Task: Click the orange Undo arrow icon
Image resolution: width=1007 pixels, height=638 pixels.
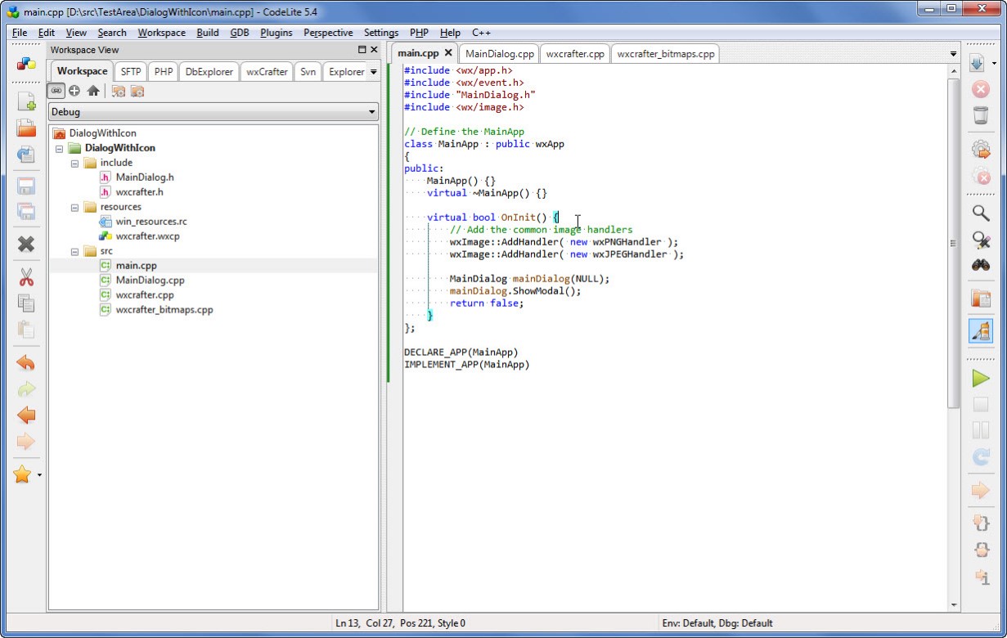Action: (26, 363)
